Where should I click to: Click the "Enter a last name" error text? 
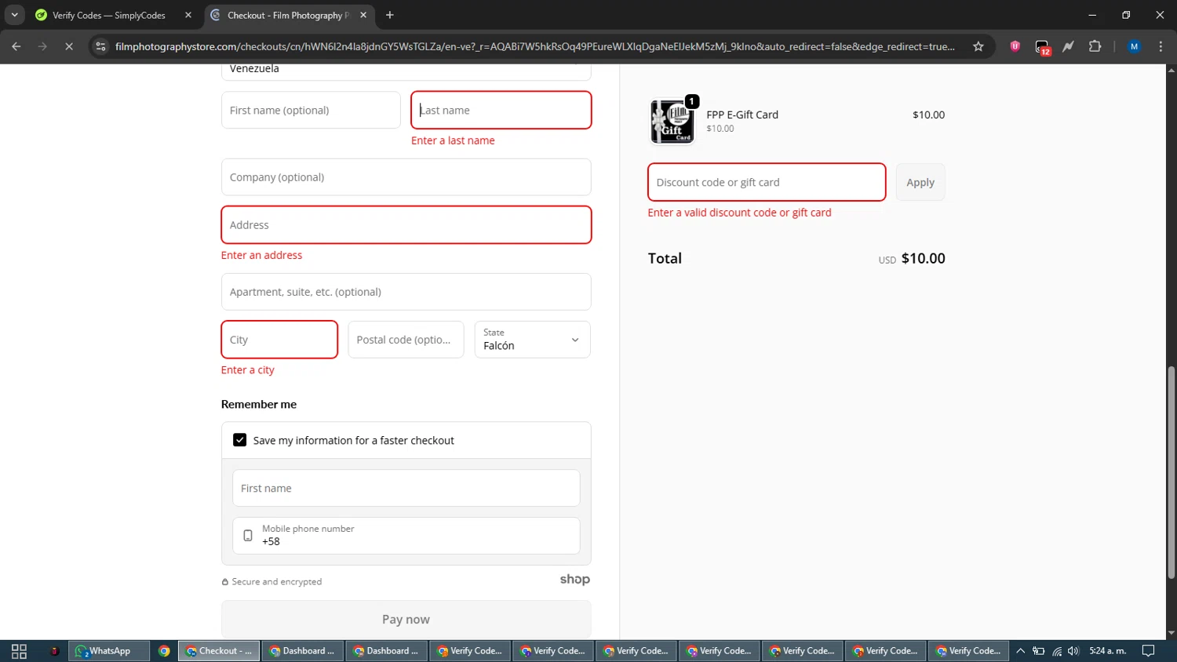[x=453, y=140]
